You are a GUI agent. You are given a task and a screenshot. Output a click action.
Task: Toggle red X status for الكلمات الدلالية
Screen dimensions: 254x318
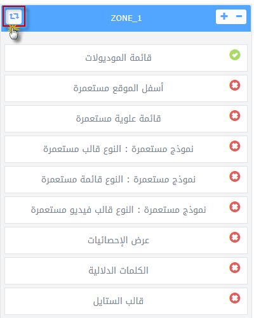[235, 268]
